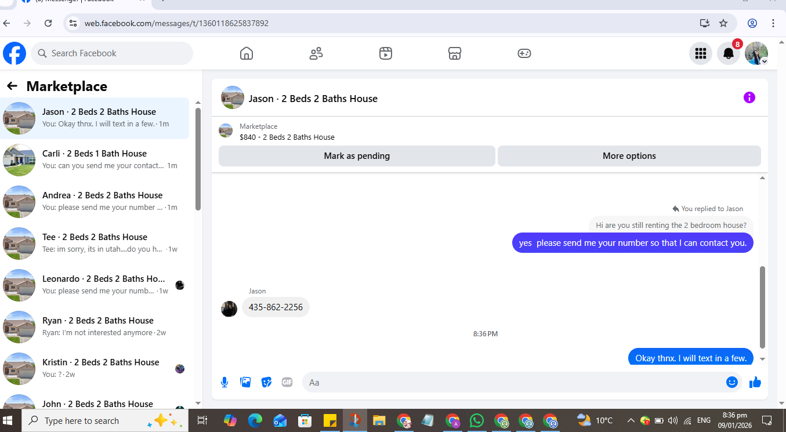Open the Chrome three-dot menu
The image size is (786, 432).
pyautogui.click(x=773, y=23)
